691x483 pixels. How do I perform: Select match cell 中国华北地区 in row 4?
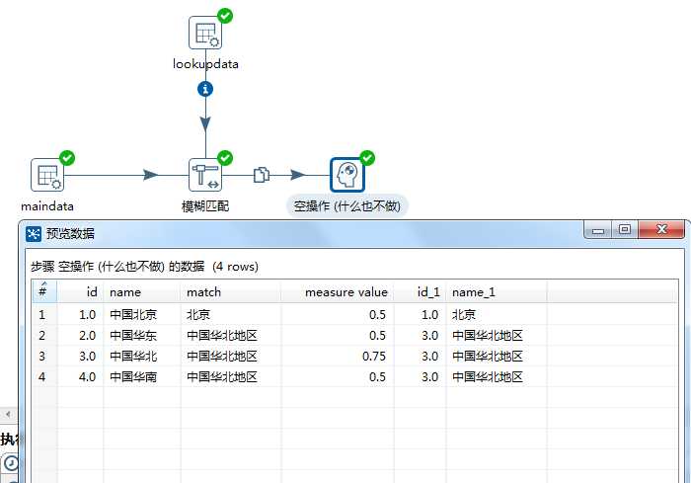(x=230, y=376)
